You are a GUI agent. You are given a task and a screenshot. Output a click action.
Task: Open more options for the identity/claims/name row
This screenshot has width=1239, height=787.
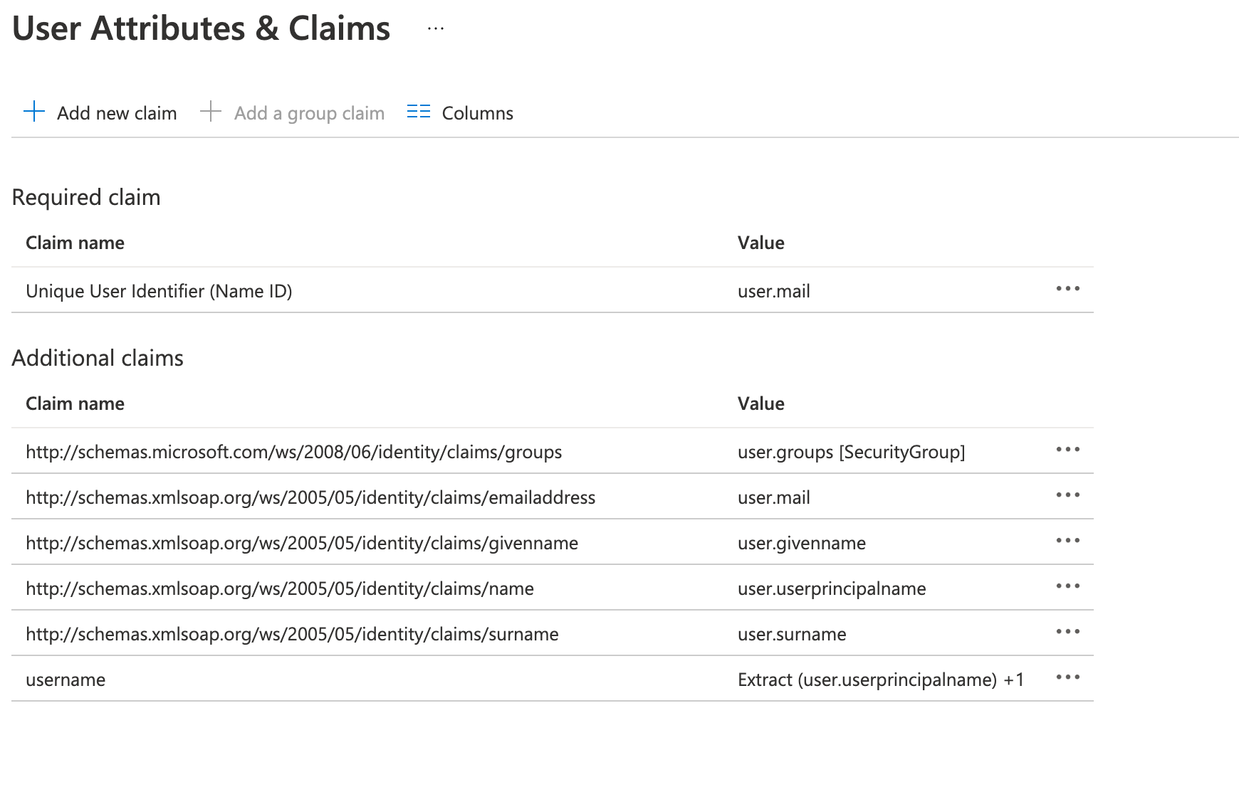1067,586
